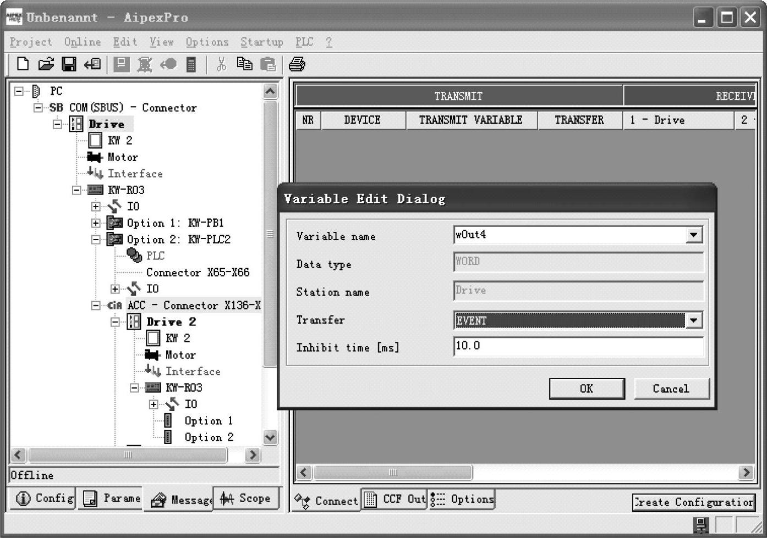The height and width of the screenshot is (538, 767).
Task: Select the PLC node icon in tree
Action: [x=134, y=256]
